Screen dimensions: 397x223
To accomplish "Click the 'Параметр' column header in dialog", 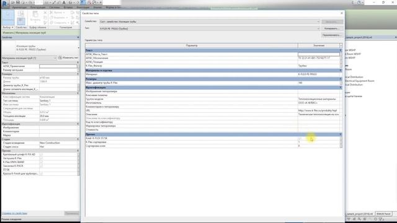I will point(192,45).
